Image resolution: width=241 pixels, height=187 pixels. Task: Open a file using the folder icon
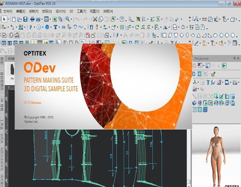click(x=19, y=19)
